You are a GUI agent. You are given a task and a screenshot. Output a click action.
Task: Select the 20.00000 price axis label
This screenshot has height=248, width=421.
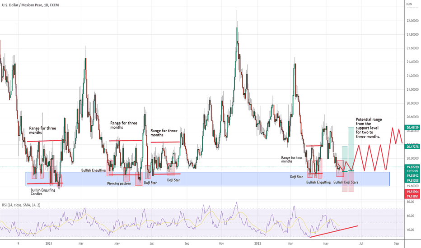click(x=412, y=158)
